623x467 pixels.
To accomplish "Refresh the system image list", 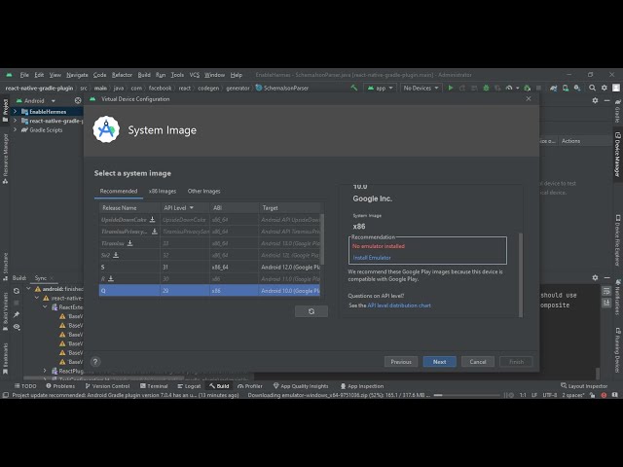I will [311, 311].
